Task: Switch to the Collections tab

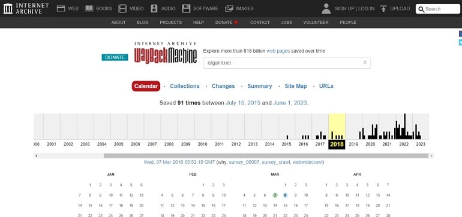Action: coord(185,86)
